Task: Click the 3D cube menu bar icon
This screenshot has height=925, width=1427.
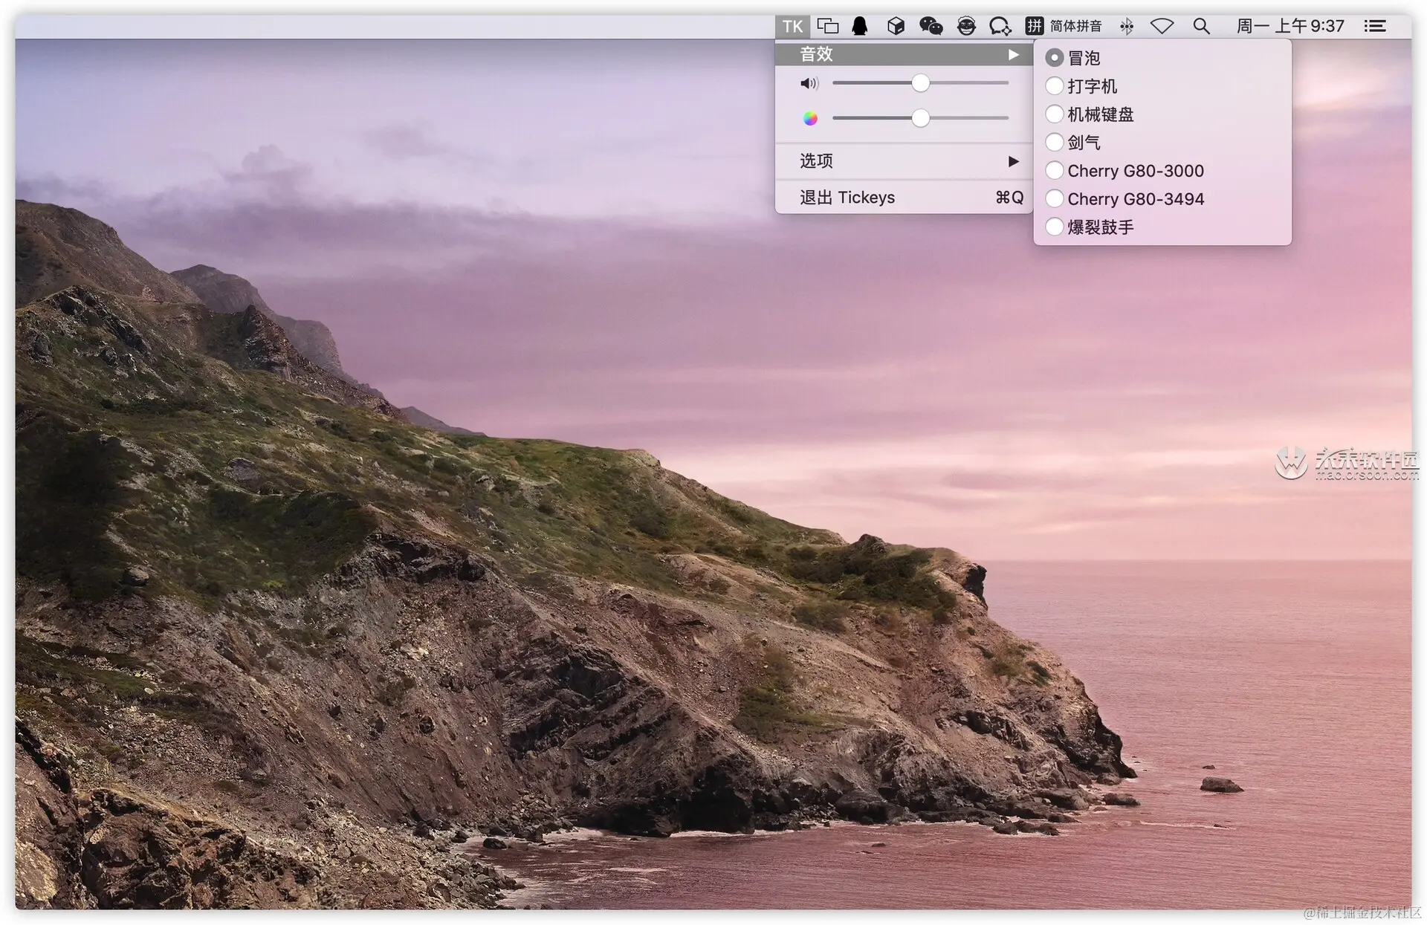Action: (896, 27)
